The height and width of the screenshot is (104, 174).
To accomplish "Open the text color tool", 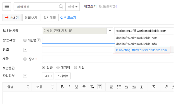I will [x=92, y=87].
